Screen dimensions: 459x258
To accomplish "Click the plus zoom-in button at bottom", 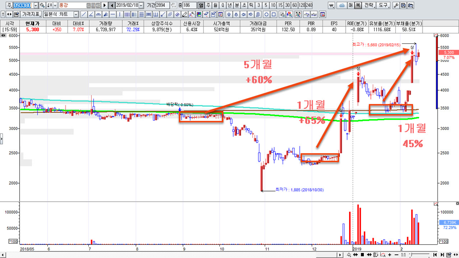I will click(x=389, y=255).
